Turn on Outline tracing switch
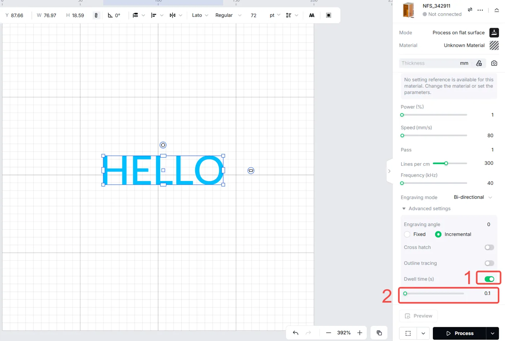This screenshot has height=341, width=505. pos(489,263)
